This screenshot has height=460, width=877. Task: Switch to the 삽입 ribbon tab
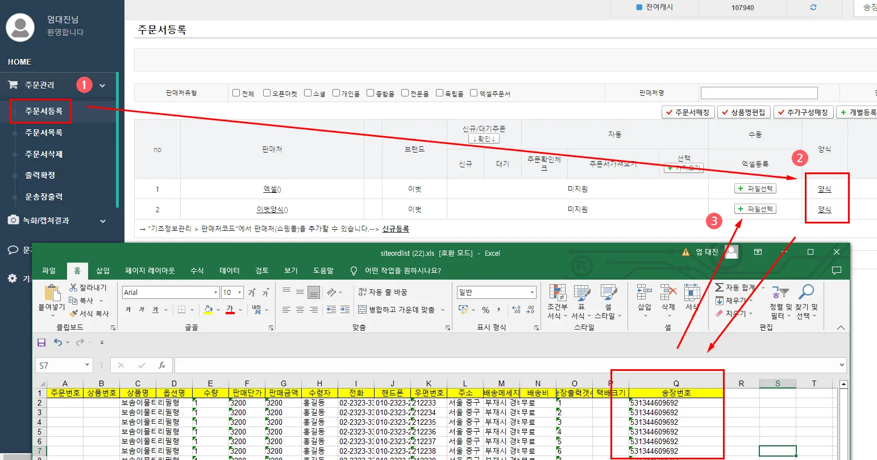point(103,271)
